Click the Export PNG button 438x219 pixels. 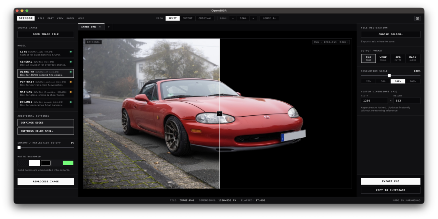[390, 181]
